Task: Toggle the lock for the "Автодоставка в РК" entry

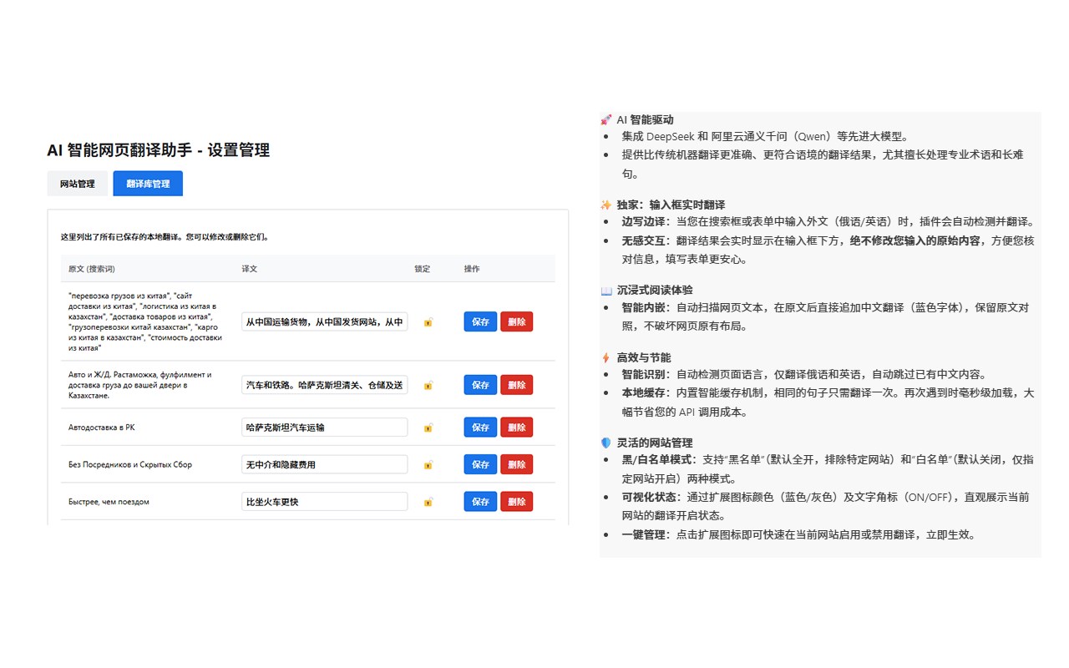Action: click(x=428, y=427)
